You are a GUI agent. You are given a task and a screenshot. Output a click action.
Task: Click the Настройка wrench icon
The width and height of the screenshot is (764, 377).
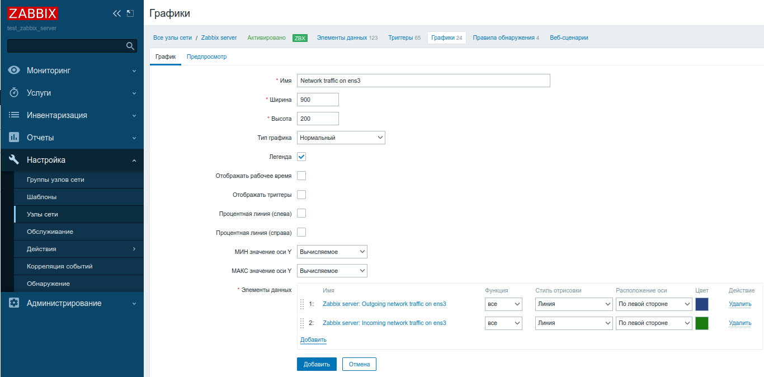pos(15,160)
